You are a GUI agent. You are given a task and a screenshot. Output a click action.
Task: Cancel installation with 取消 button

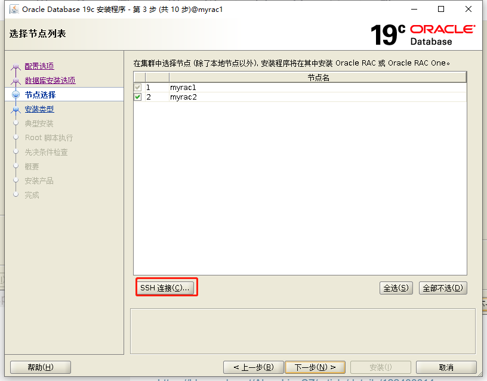[446, 367]
